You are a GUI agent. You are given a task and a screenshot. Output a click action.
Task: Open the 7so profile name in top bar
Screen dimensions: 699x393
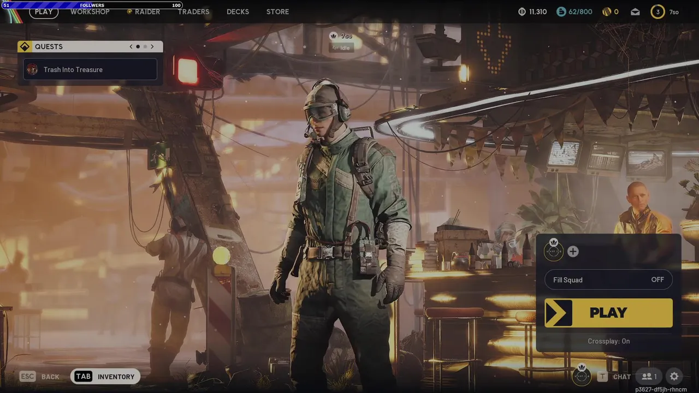click(674, 12)
